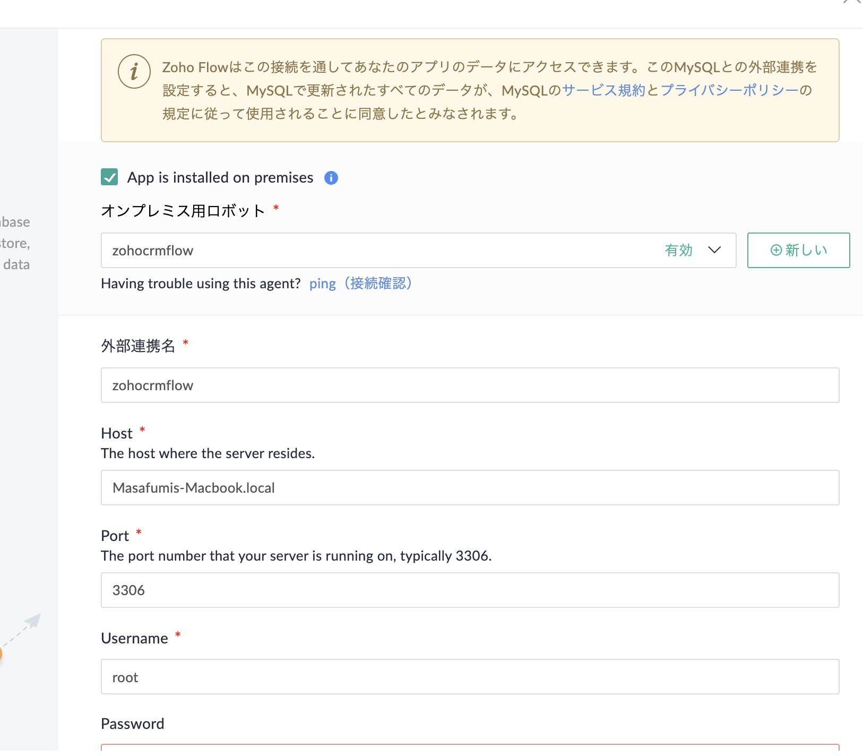Image resolution: width=863 pixels, height=756 pixels.
Task: Click the port description mentioning 3306
Action: (x=296, y=556)
